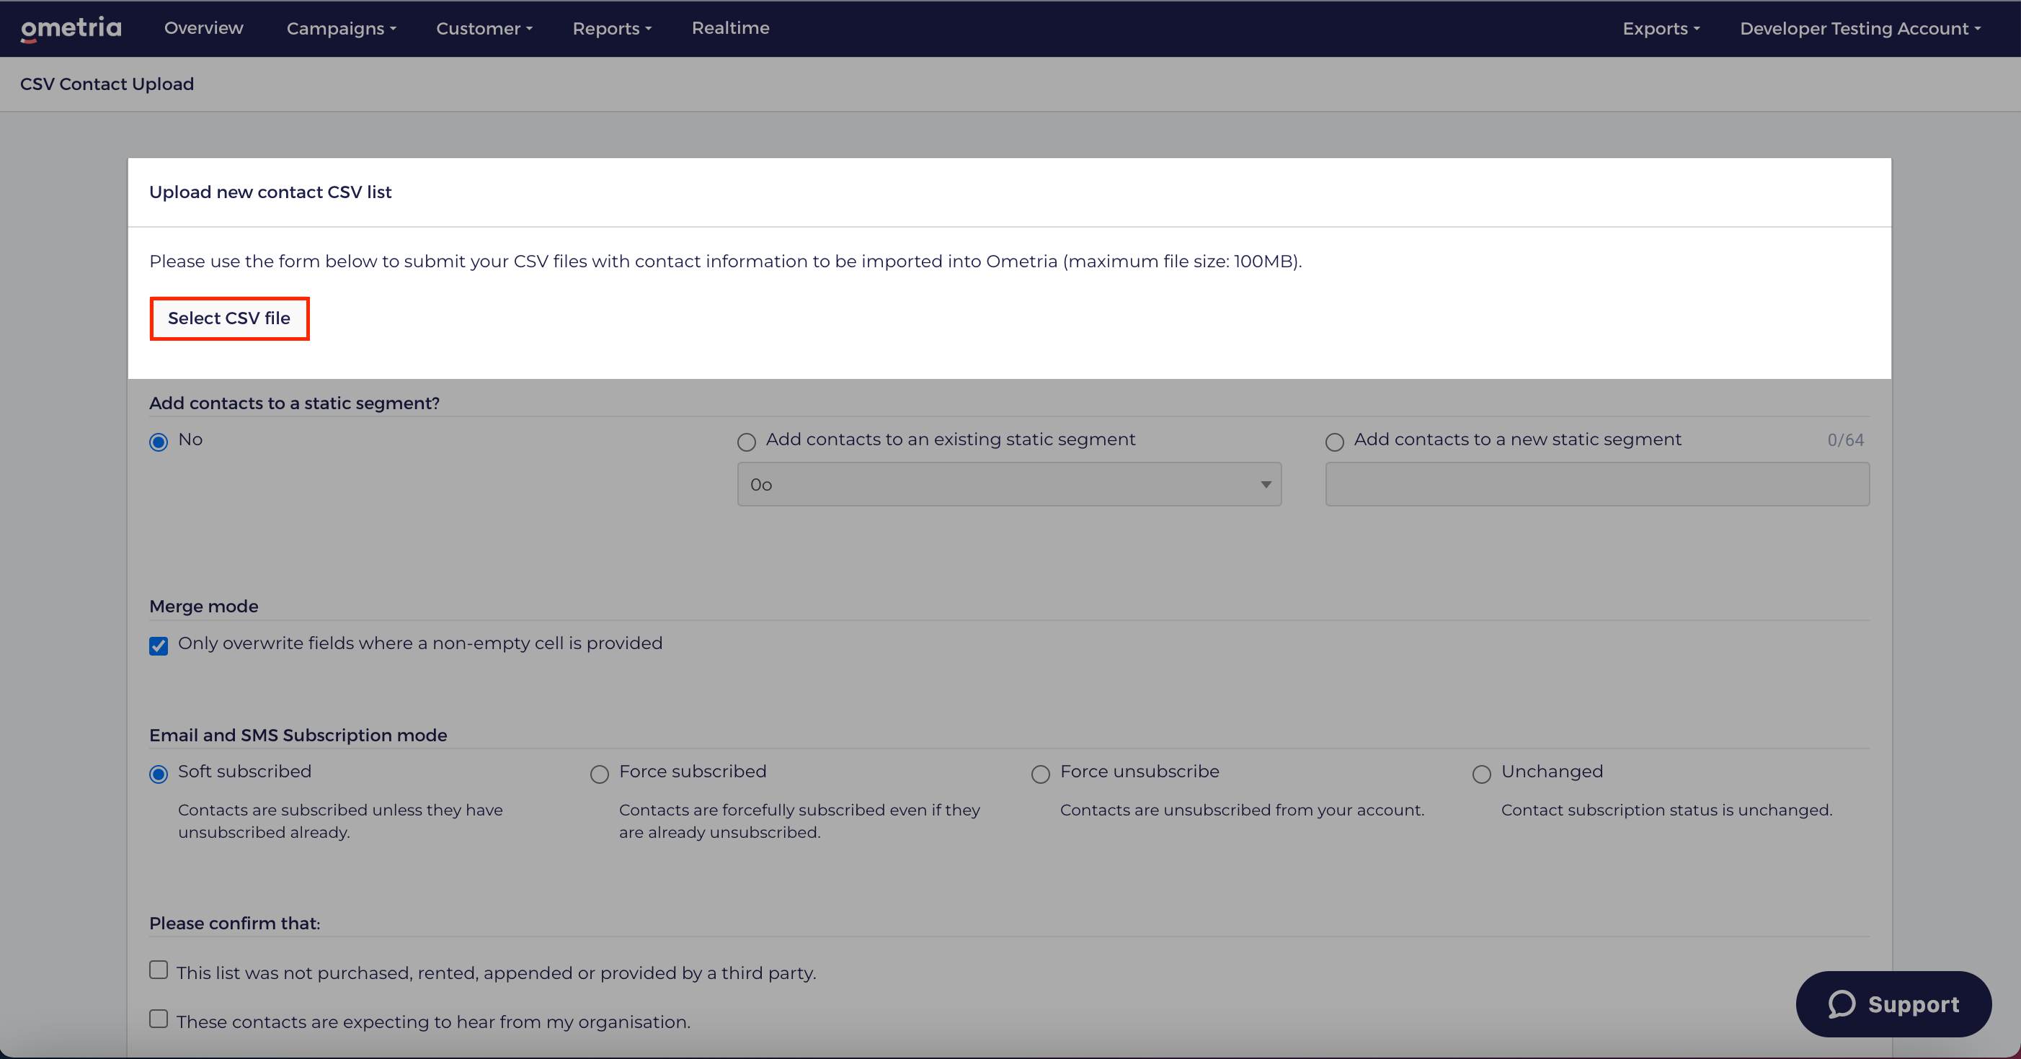Confirm contacts are expecting to hear checkbox
Image resolution: width=2021 pixels, height=1059 pixels.
click(x=159, y=1019)
